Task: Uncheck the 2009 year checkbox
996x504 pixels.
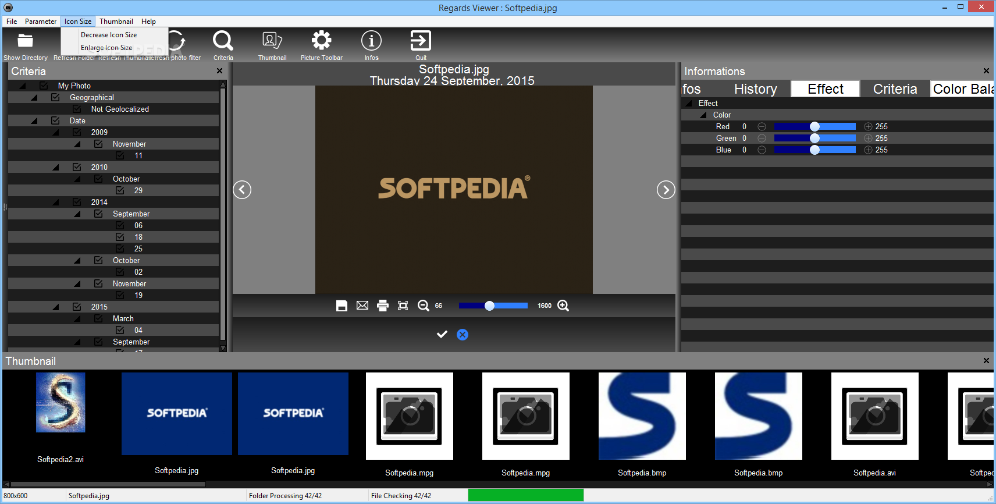Action: click(77, 132)
